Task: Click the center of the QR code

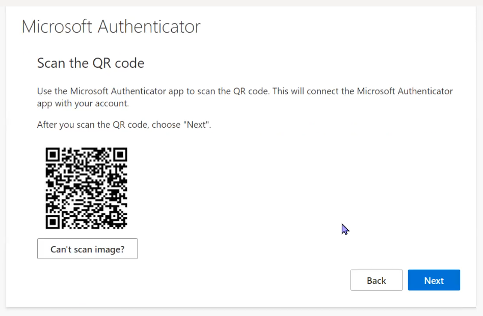Action: click(86, 188)
